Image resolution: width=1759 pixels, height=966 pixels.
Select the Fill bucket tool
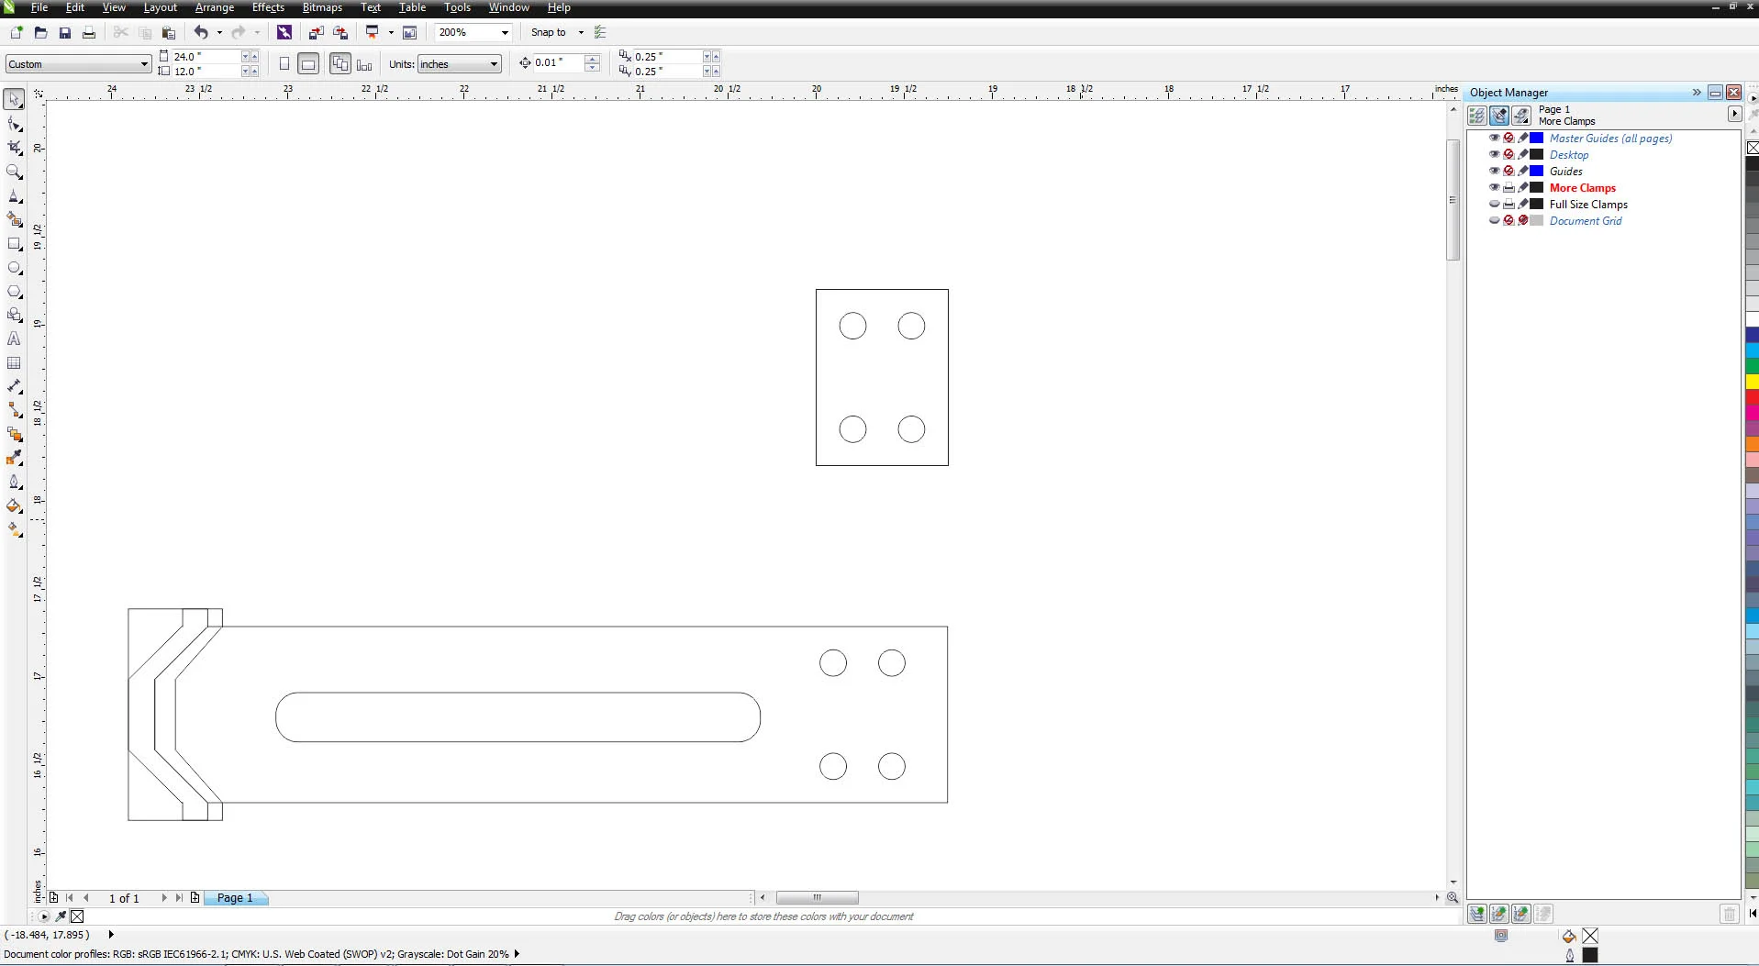point(15,505)
